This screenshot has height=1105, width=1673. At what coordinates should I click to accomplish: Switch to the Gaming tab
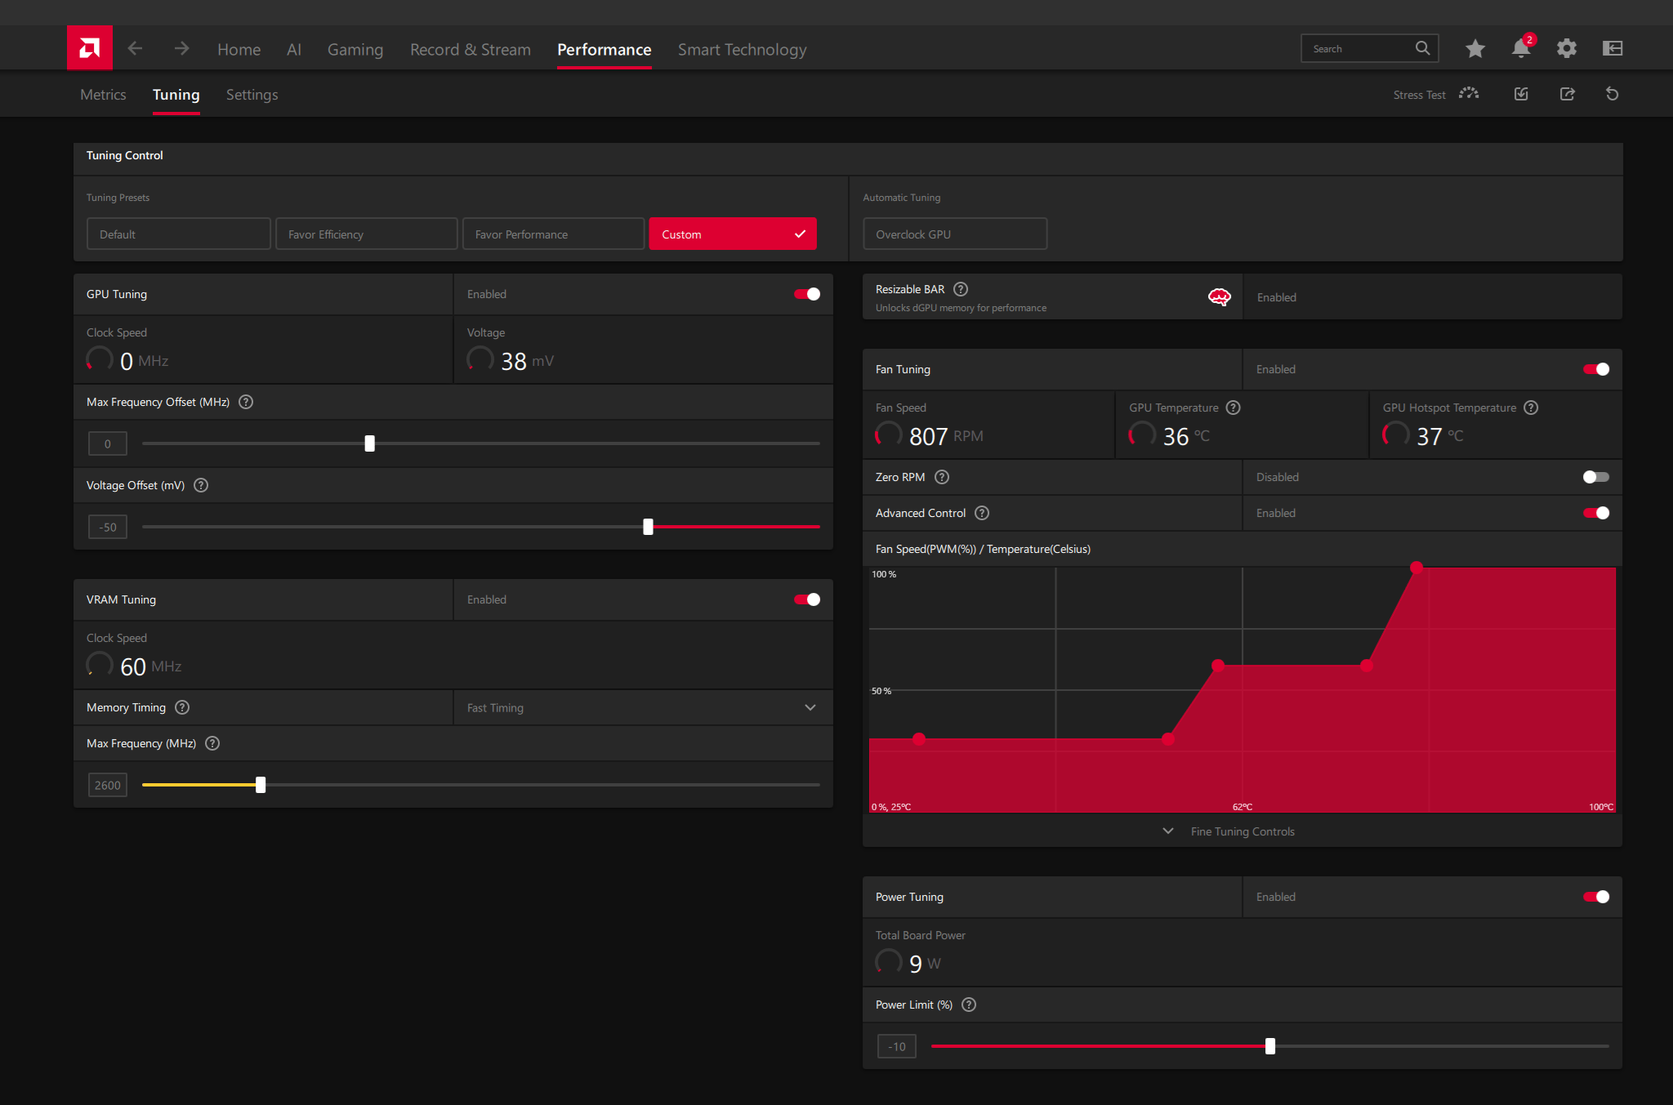355,50
